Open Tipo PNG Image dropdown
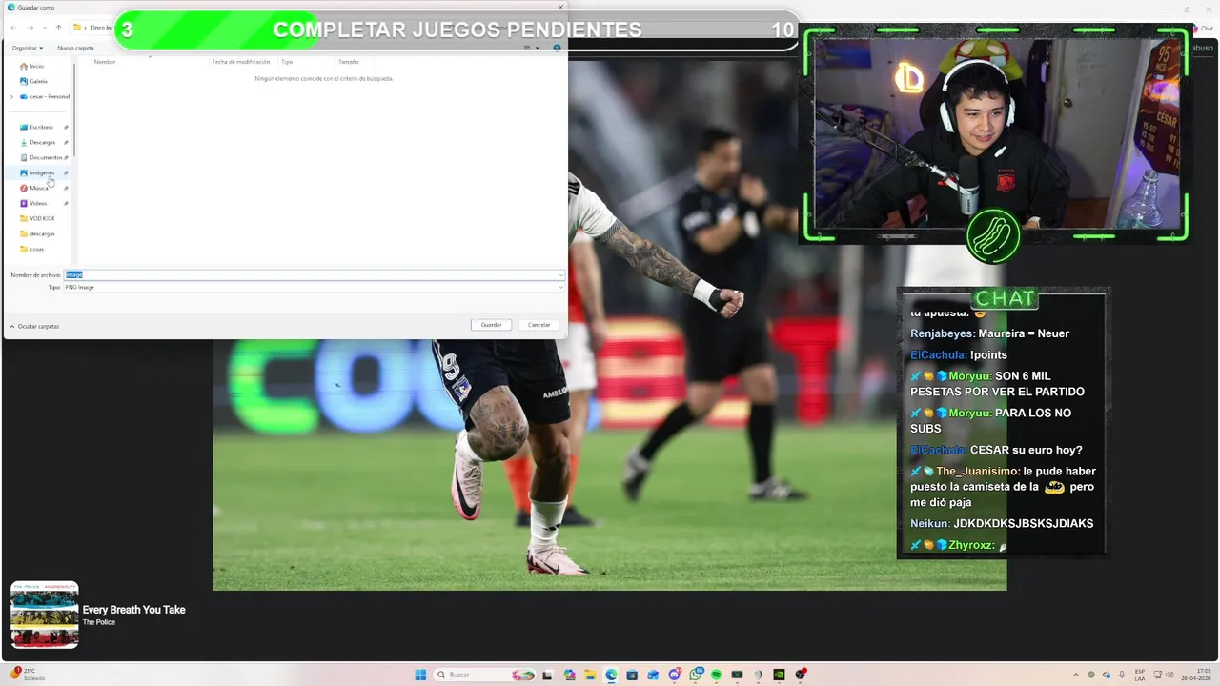Image resolution: width=1220 pixels, height=686 pixels. [314, 287]
